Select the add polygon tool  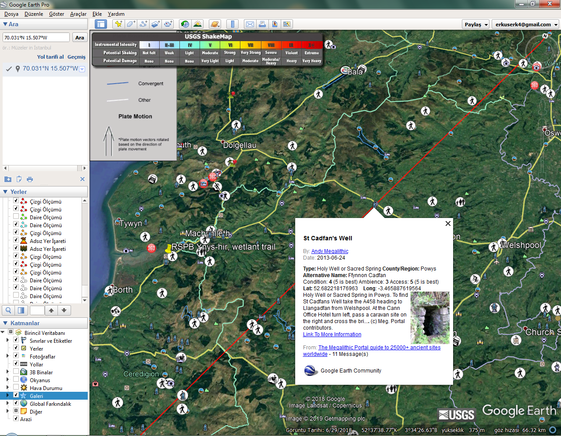pos(131,24)
